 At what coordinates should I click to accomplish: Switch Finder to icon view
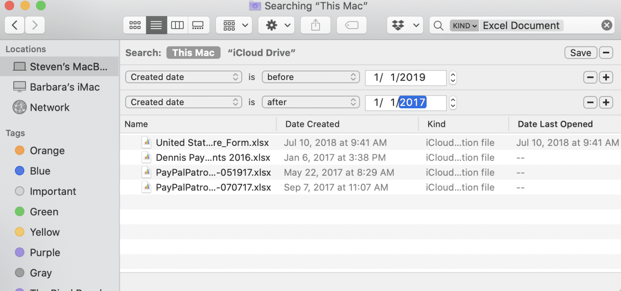[x=135, y=25]
